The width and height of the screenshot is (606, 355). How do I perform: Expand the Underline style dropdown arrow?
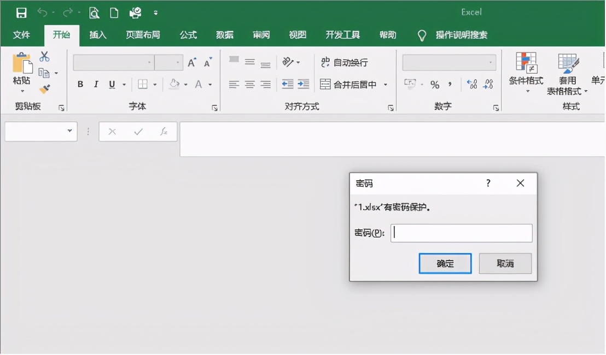point(124,85)
